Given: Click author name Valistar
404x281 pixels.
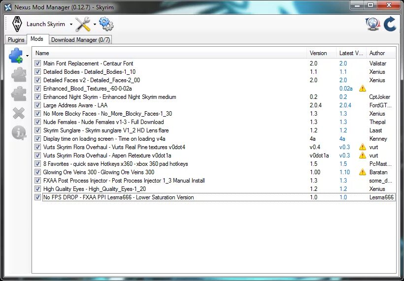Looking at the screenshot, I should pos(378,63).
